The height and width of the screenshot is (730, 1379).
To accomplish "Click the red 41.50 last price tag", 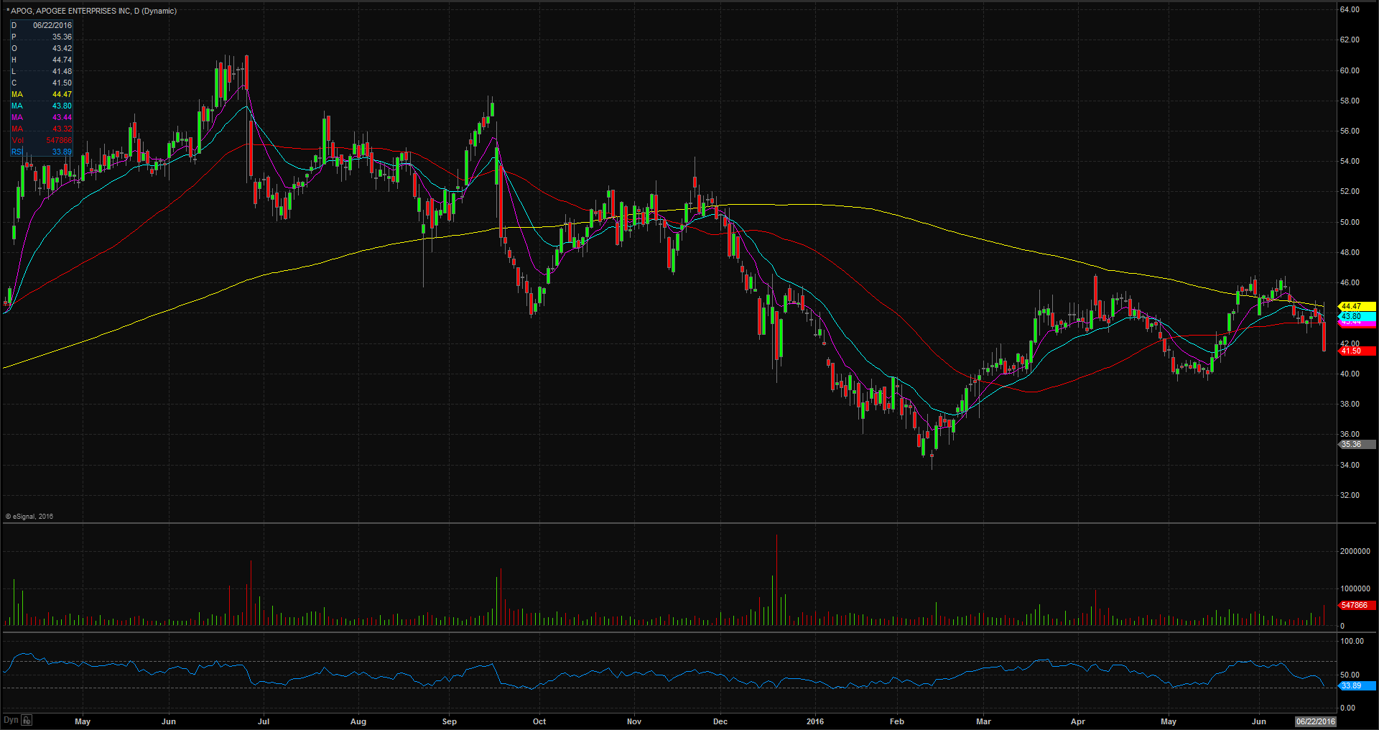I will (1357, 351).
